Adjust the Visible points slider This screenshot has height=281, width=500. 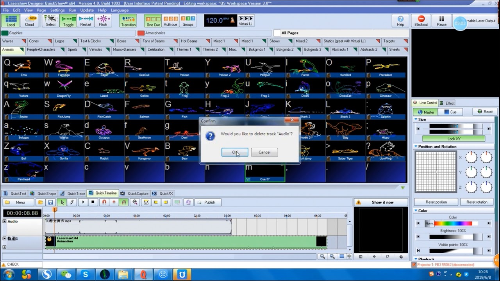click(x=453, y=251)
